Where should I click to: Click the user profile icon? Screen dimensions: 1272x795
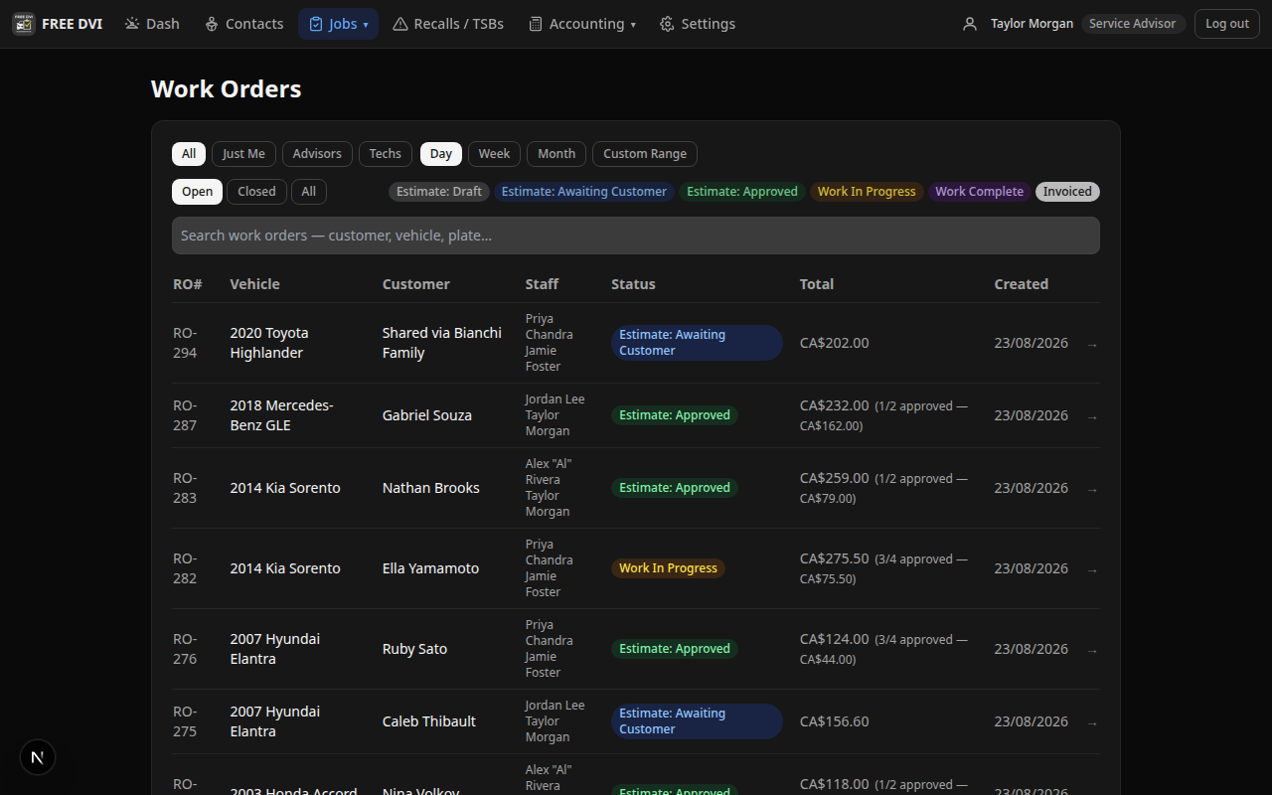(970, 24)
